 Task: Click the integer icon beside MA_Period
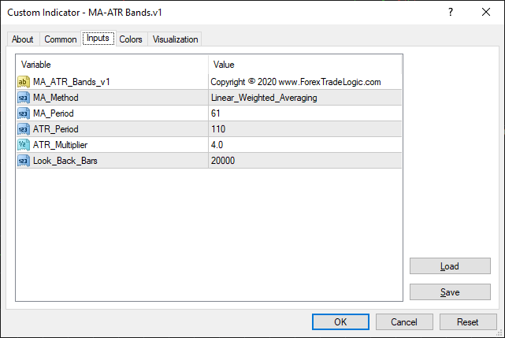[x=24, y=113]
